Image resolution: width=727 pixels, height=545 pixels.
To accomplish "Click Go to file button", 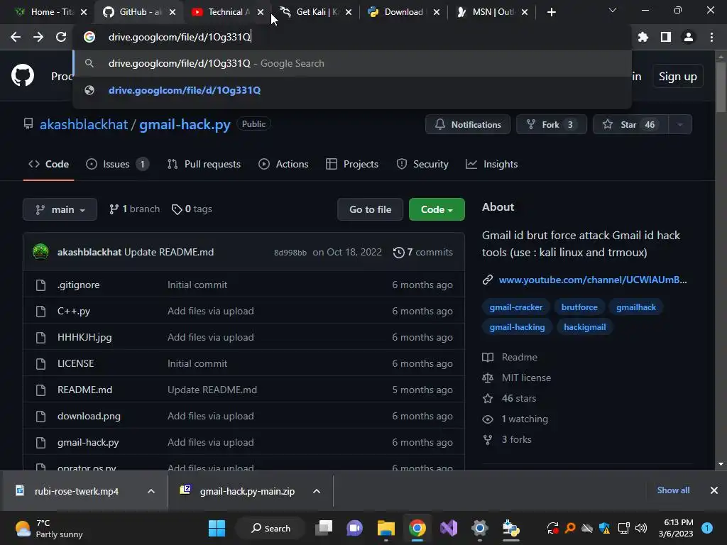I will point(370,209).
